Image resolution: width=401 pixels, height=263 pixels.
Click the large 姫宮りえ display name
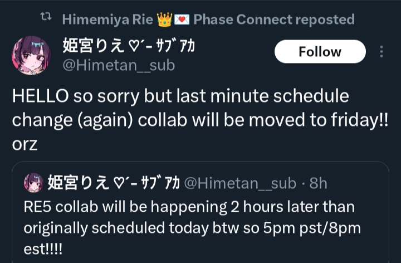click(129, 46)
